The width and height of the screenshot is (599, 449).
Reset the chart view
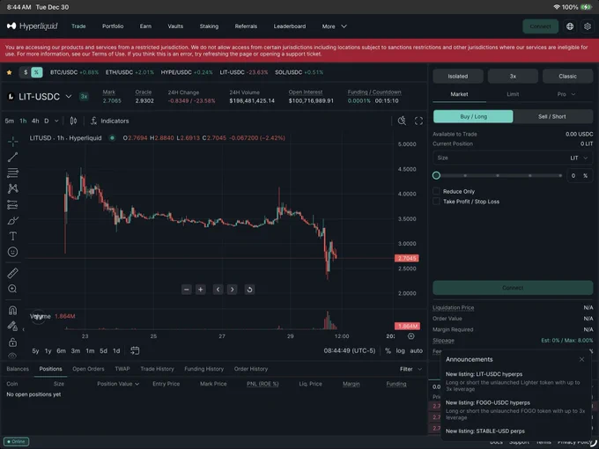click(x=249, y=290)
